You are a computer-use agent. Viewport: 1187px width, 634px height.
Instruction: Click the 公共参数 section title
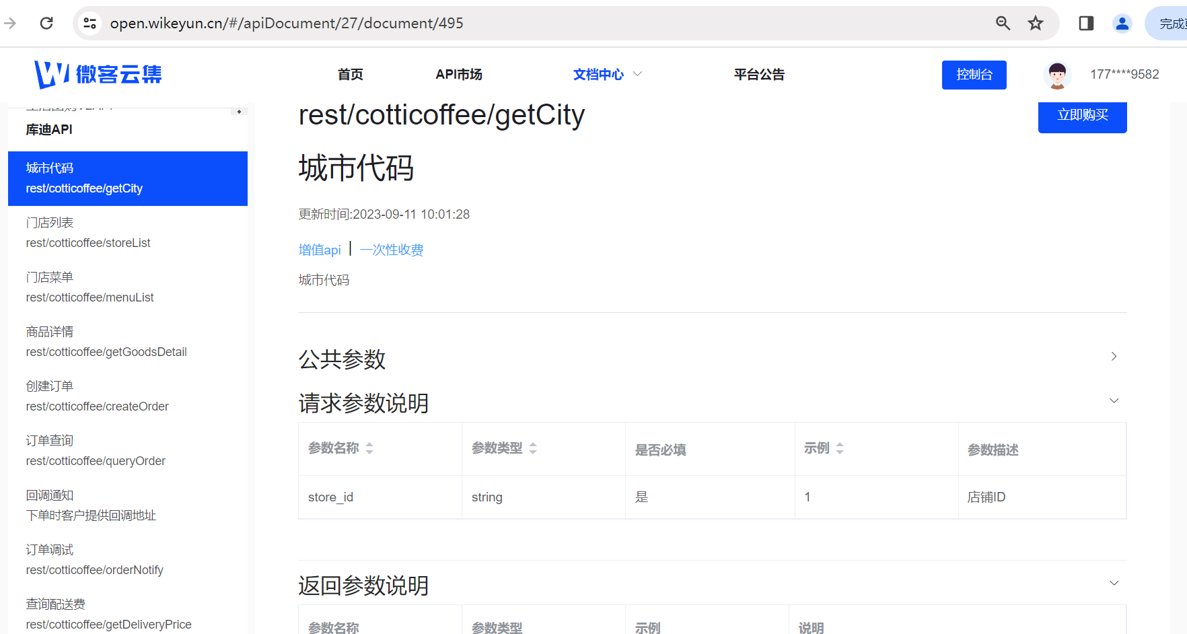coord(342,359)
